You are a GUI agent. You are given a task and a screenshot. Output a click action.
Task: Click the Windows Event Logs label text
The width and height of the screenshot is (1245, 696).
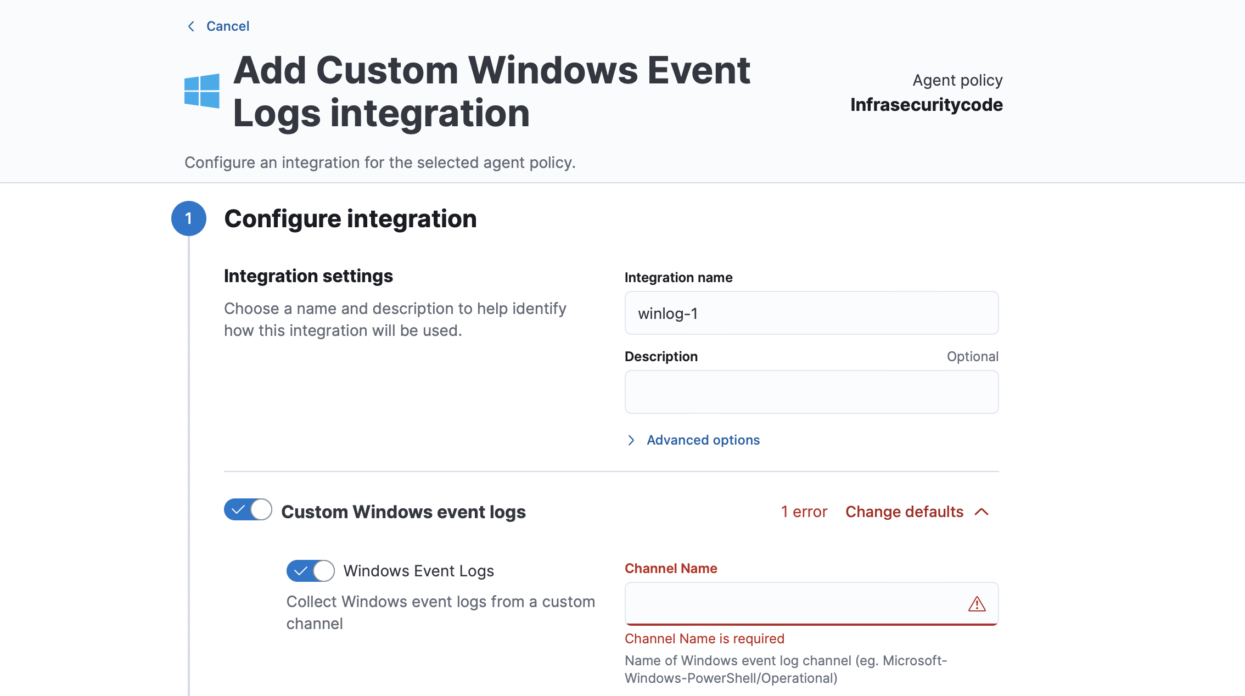click(x=418, y=571)
